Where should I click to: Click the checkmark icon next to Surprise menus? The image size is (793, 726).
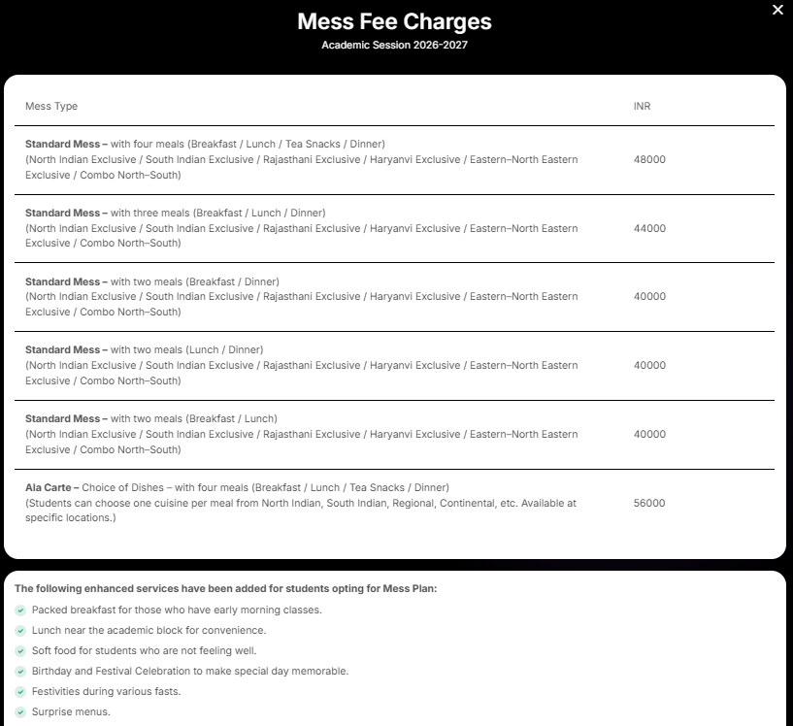click(19, 711)
